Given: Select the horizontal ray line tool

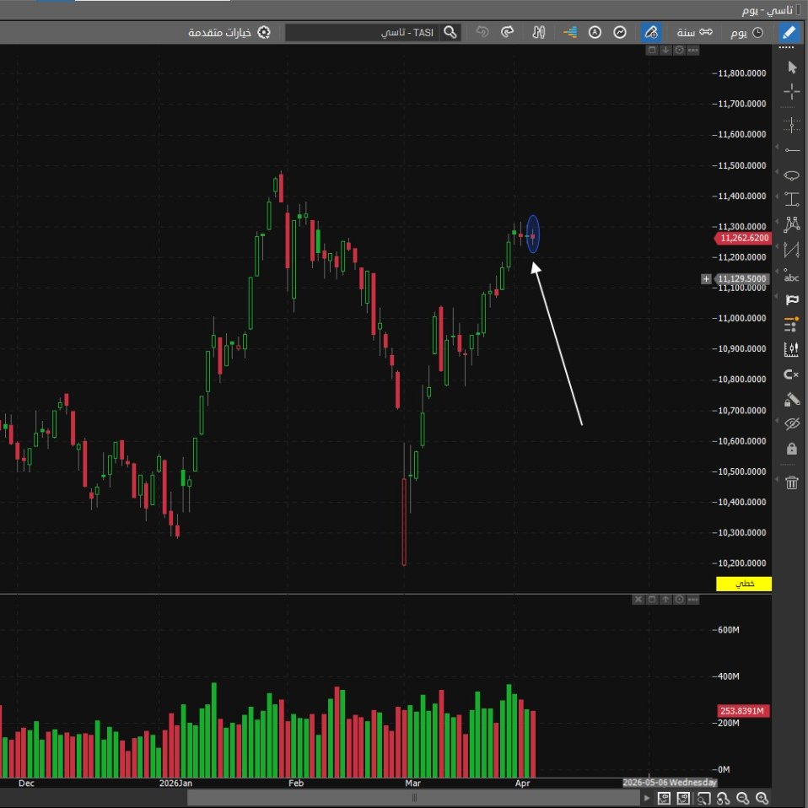Looking at the screenshot, I should pos(792,150).
